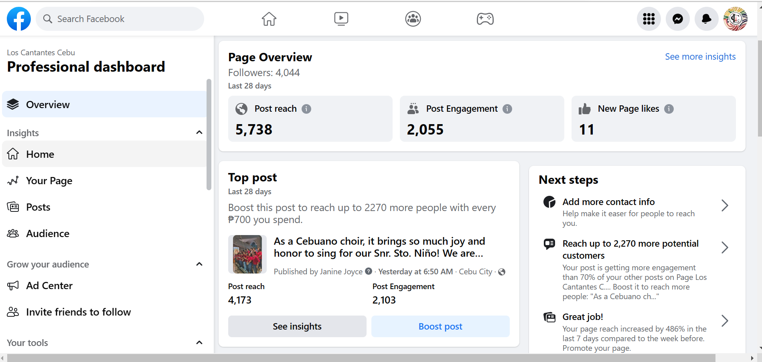Open the Gaming controller icon
Viewport: 762px width, 362px height.
click(x=485, y=19)
